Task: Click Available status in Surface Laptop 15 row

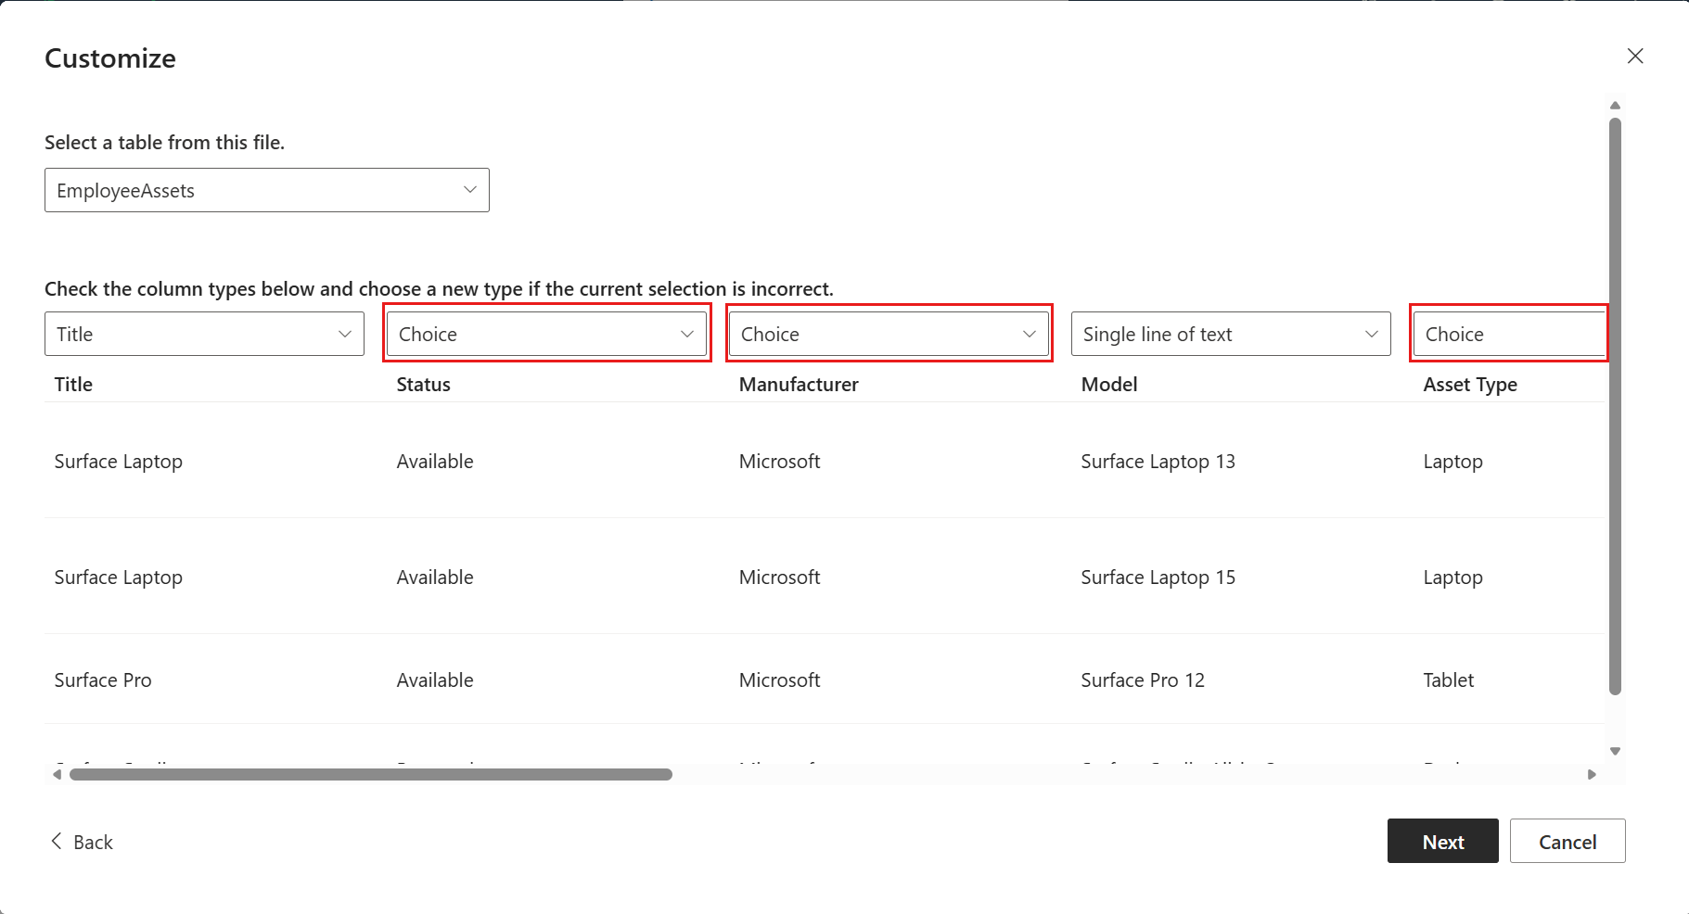Action: pos(435,577)
